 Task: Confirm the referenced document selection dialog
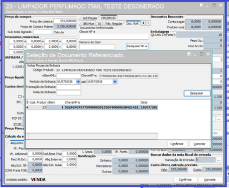pos(177,144)
